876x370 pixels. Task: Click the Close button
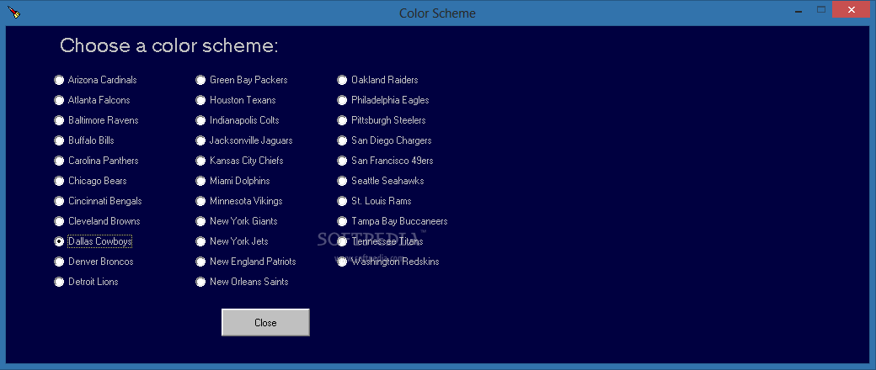[x=265, y=323]
